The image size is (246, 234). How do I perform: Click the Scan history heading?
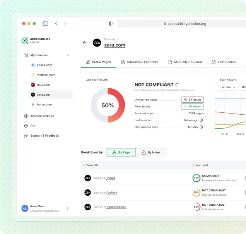pyautogui.click(x=228, y=80)
